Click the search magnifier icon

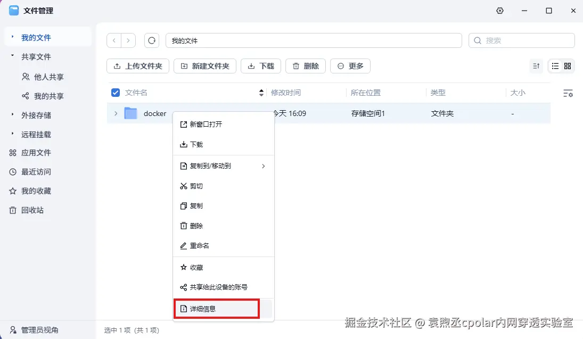(x=478, y=40)
